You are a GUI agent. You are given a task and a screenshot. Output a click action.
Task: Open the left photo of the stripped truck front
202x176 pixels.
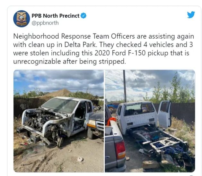click(x=59, y=121)
